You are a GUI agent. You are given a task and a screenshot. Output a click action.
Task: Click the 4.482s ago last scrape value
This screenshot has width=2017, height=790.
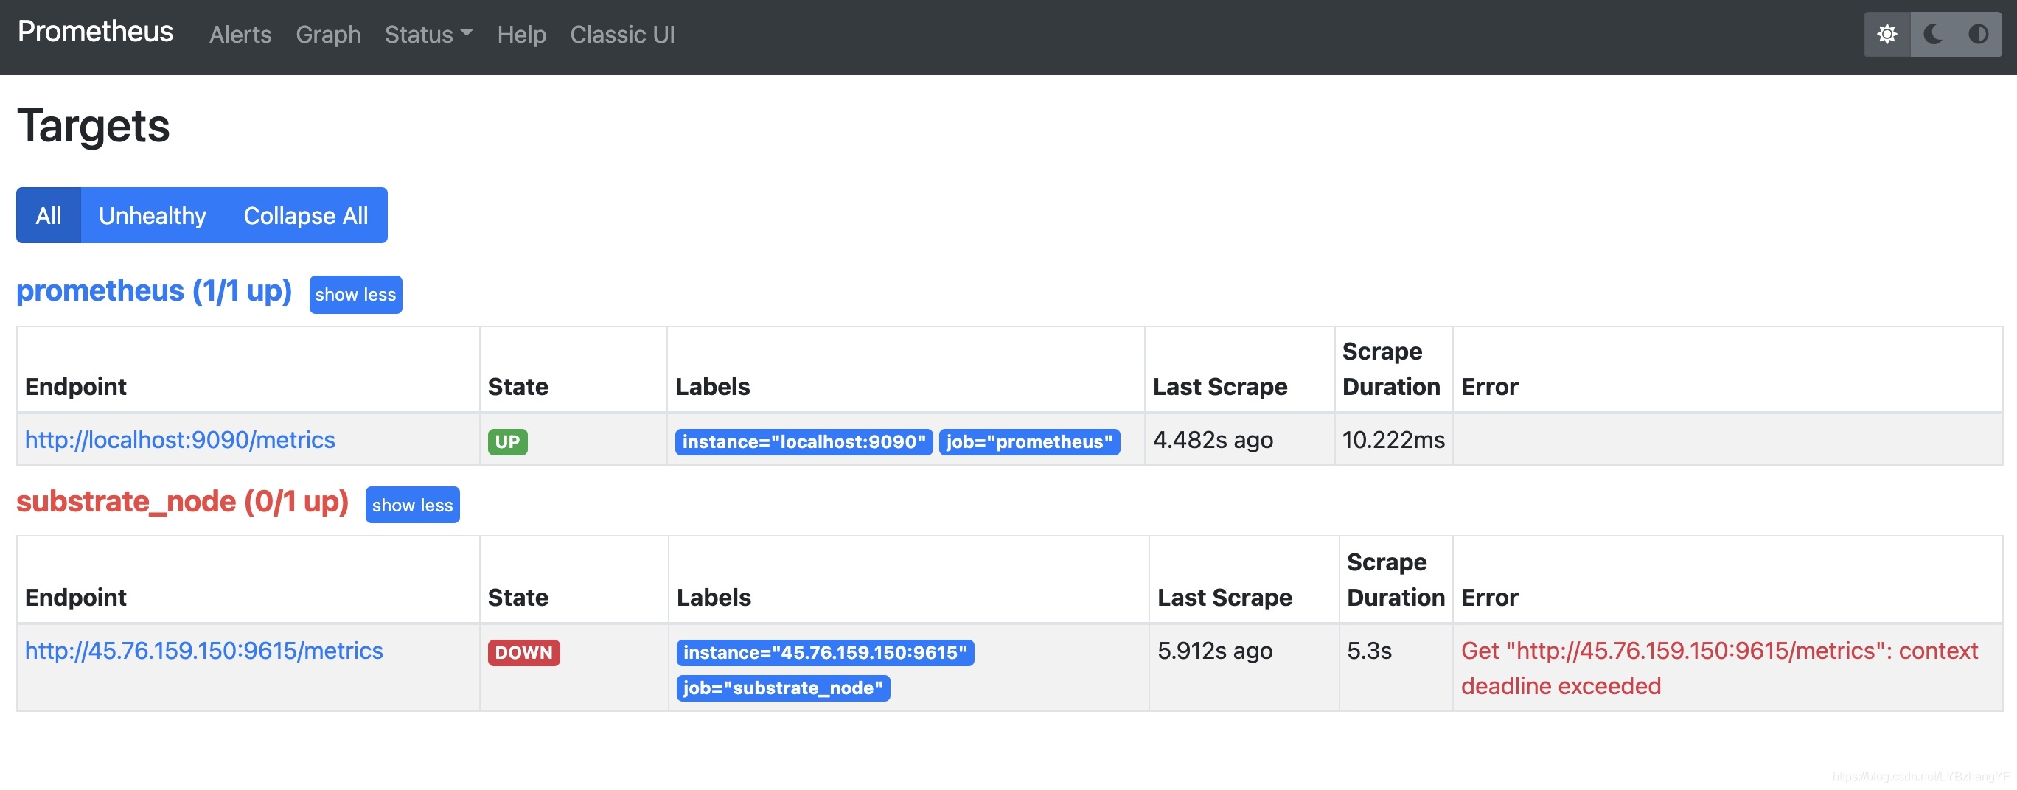point(1213,440)
